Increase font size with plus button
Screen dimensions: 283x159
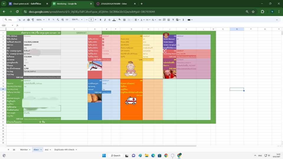click(96, 20)
